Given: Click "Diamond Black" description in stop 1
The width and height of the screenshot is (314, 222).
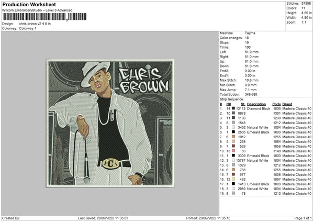Looking at the screenshot, I should coord(259,108).
